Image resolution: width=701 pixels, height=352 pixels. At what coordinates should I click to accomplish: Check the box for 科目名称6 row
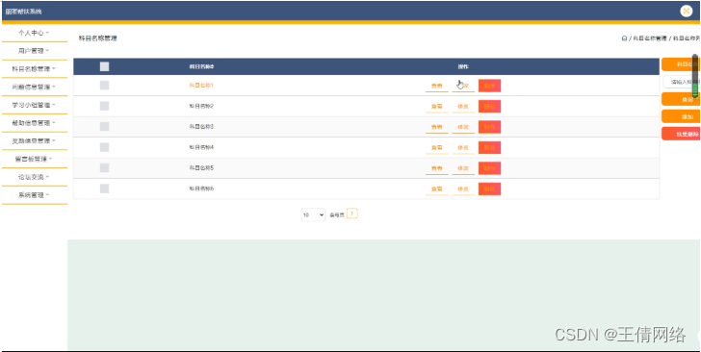pos(104,189)
